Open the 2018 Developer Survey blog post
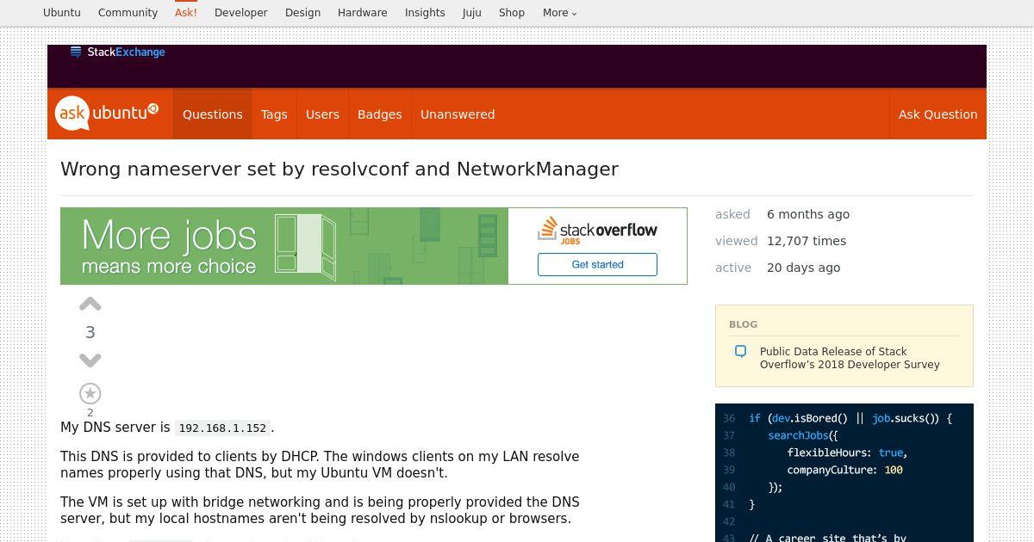 [x=850, y=358]
